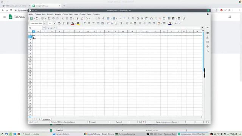Open the Файл menu
The image size is (242, 136).
coord(31,14)
